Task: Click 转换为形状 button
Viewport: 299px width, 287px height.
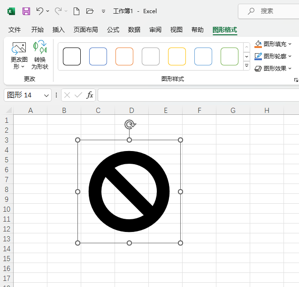Action: [x=39, y=56]
